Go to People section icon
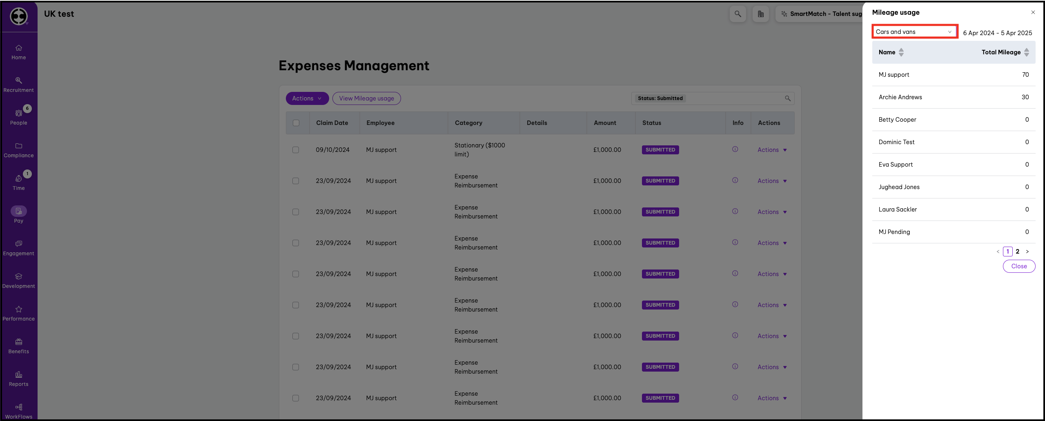Viewport: 1045px width, 421px height. pyautogui.click(x=19, y=114)
